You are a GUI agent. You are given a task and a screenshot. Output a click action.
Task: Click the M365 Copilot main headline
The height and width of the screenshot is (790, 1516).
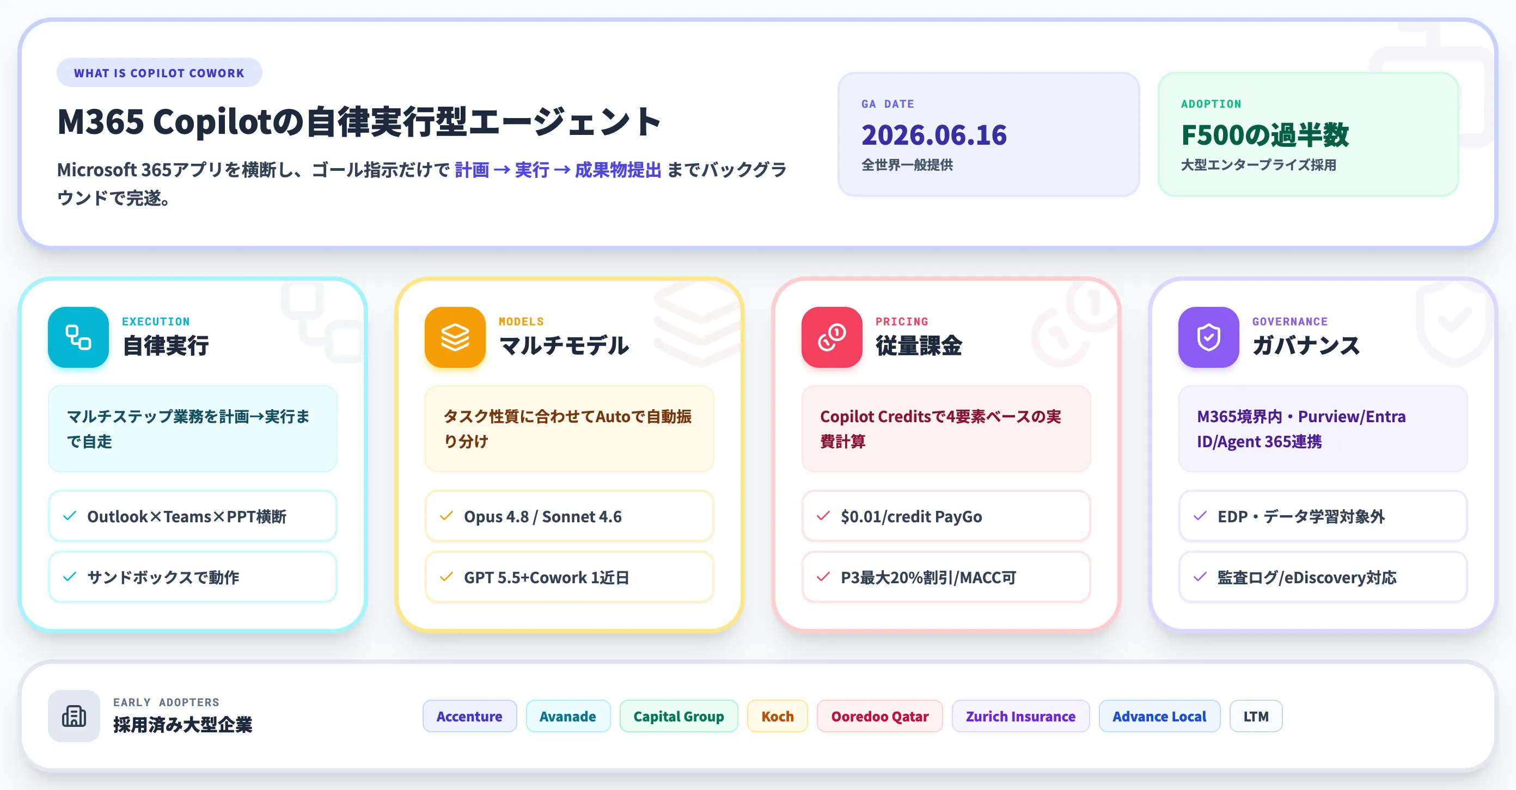pyautogui.click(x=359, y=122)
